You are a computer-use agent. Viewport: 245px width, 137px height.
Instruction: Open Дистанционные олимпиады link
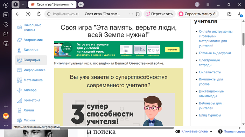point(211,94)
